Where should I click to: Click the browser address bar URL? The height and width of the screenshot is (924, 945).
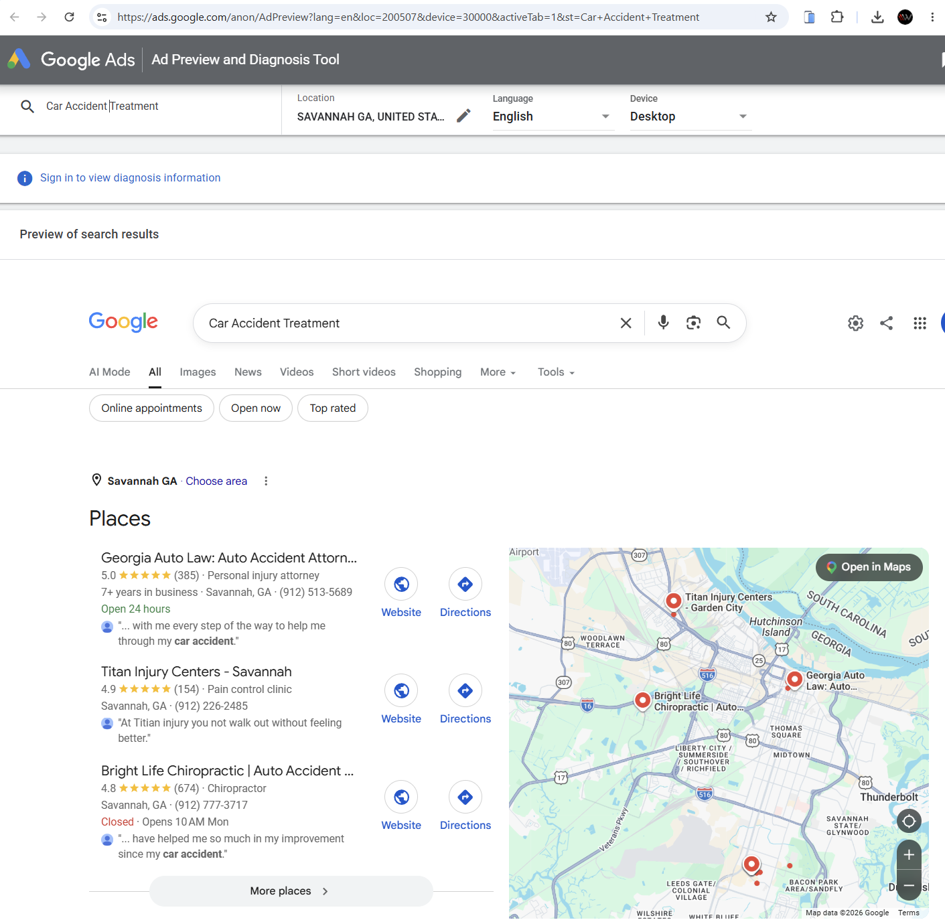(x=409, y=17)
